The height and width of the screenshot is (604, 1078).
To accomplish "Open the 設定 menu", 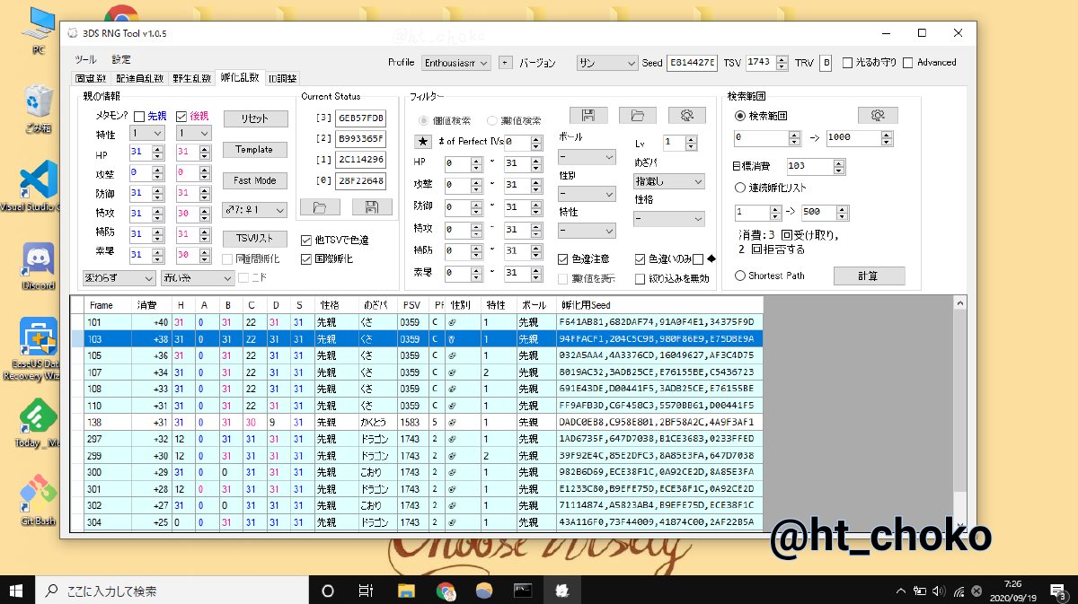I will pos(120,59).
